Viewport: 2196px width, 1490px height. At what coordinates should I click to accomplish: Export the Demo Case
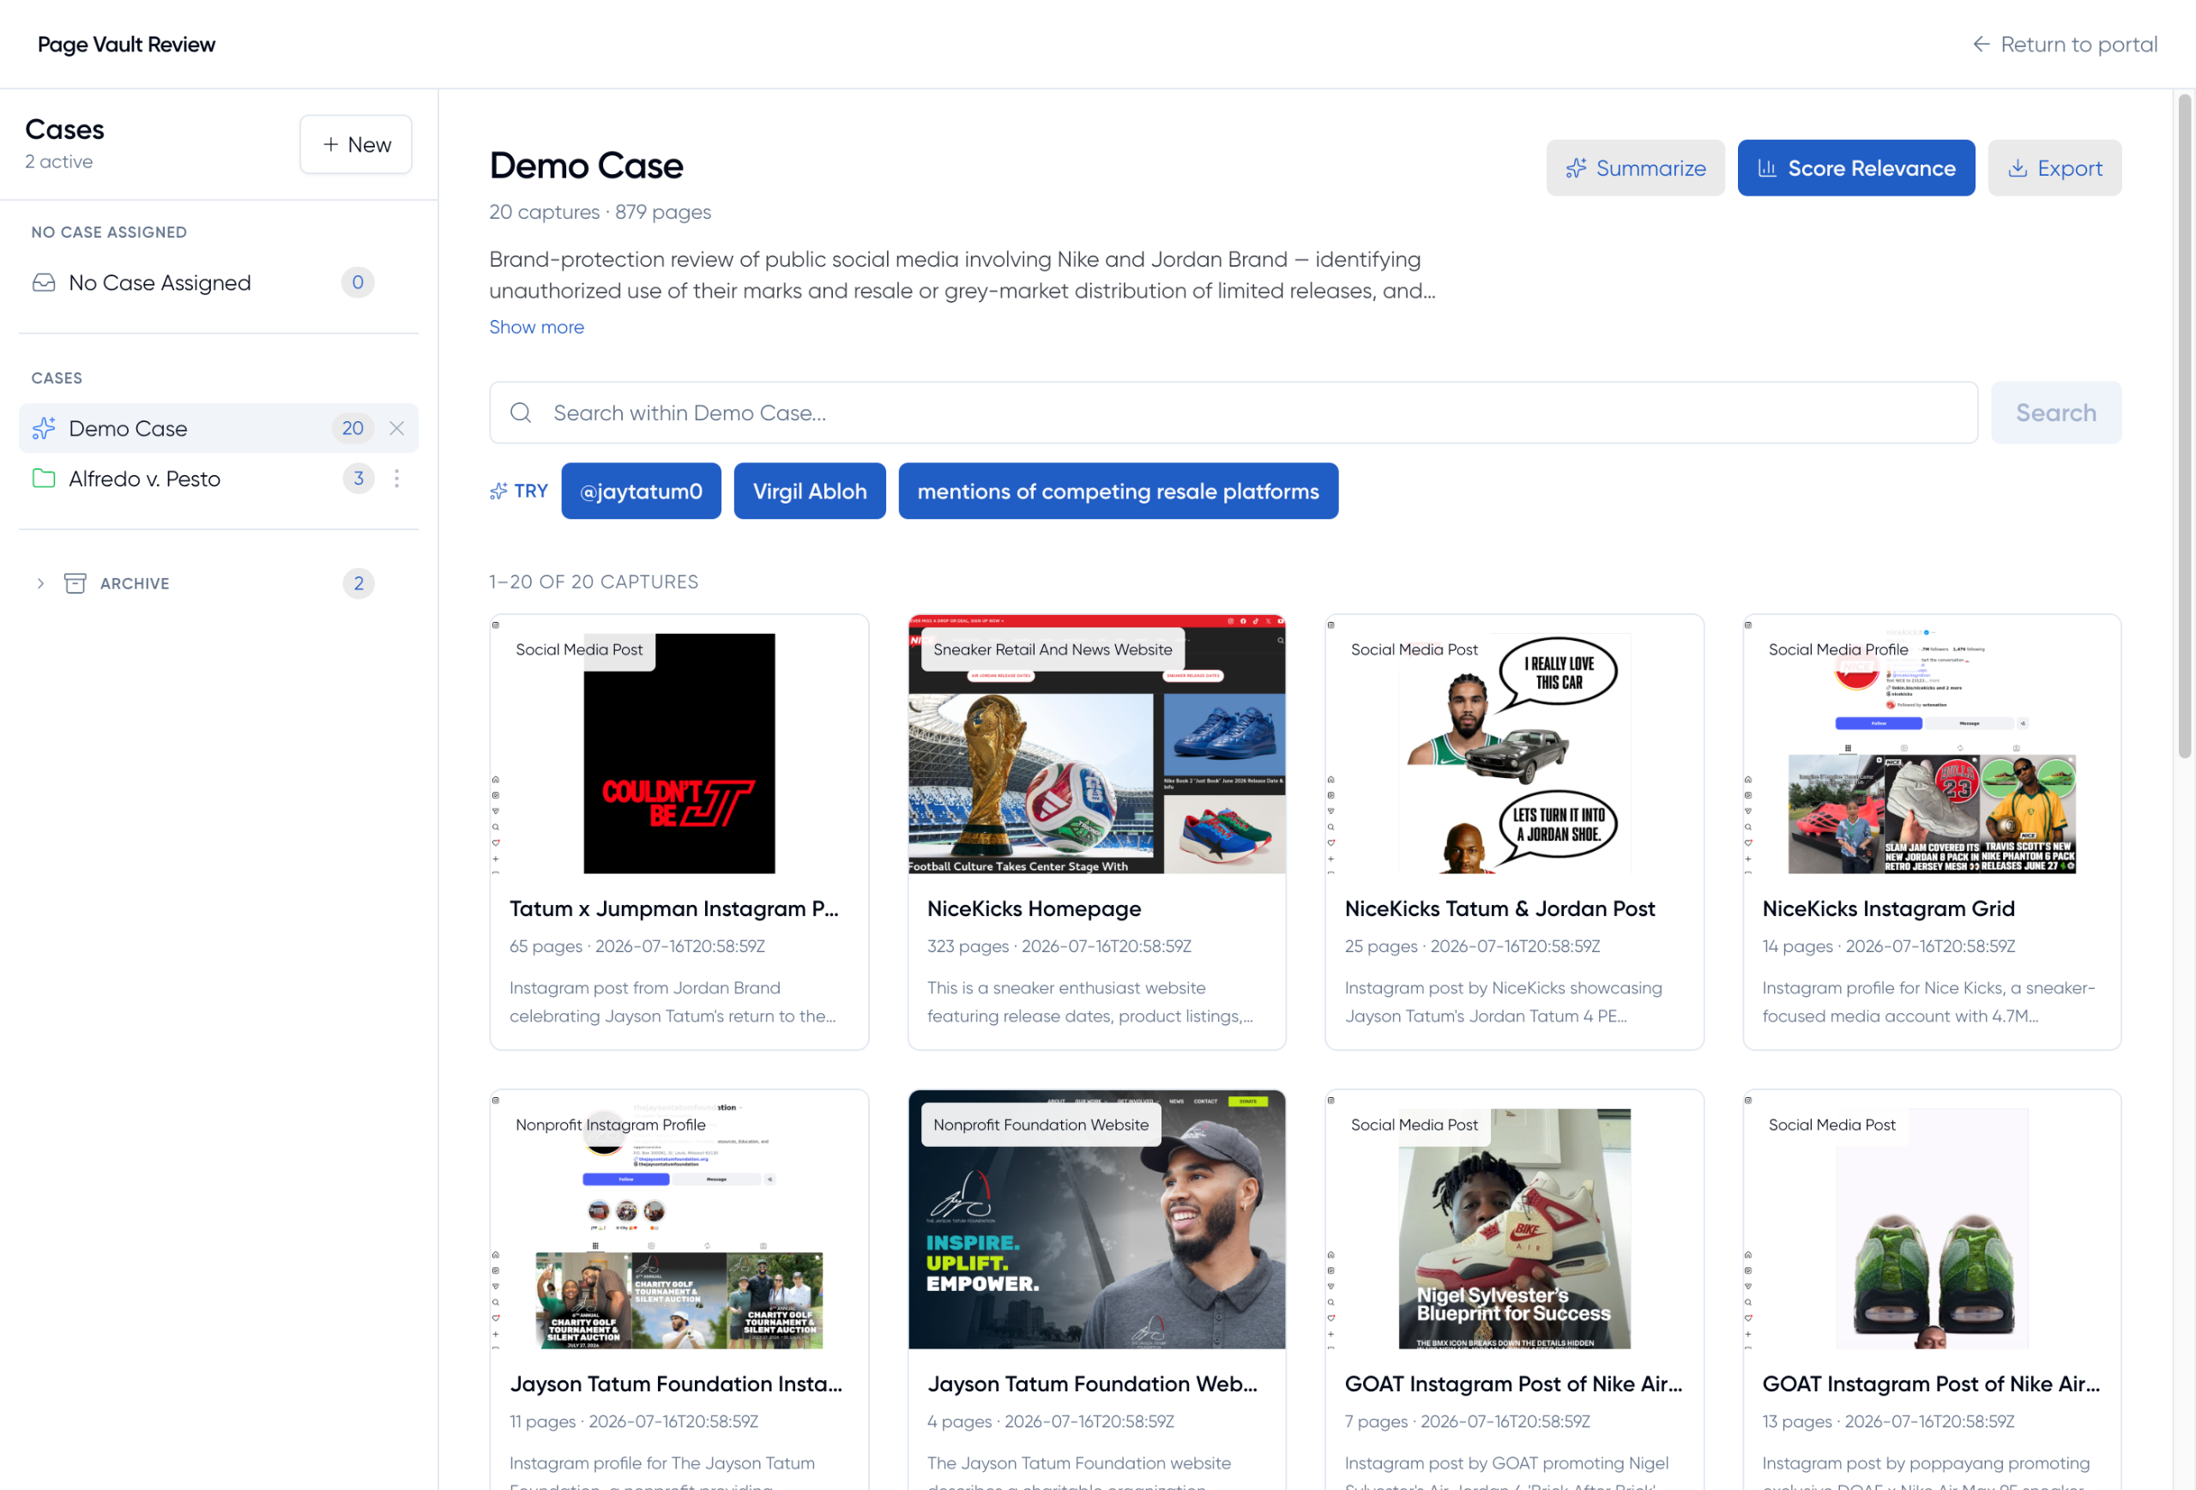coord(2054,168)
